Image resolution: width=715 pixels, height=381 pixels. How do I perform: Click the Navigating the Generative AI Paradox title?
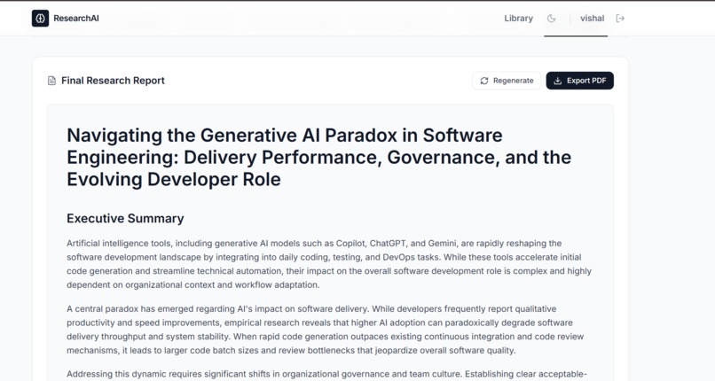[318, 157]
